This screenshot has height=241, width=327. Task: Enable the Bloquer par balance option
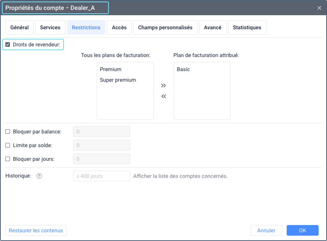(7, 131)
